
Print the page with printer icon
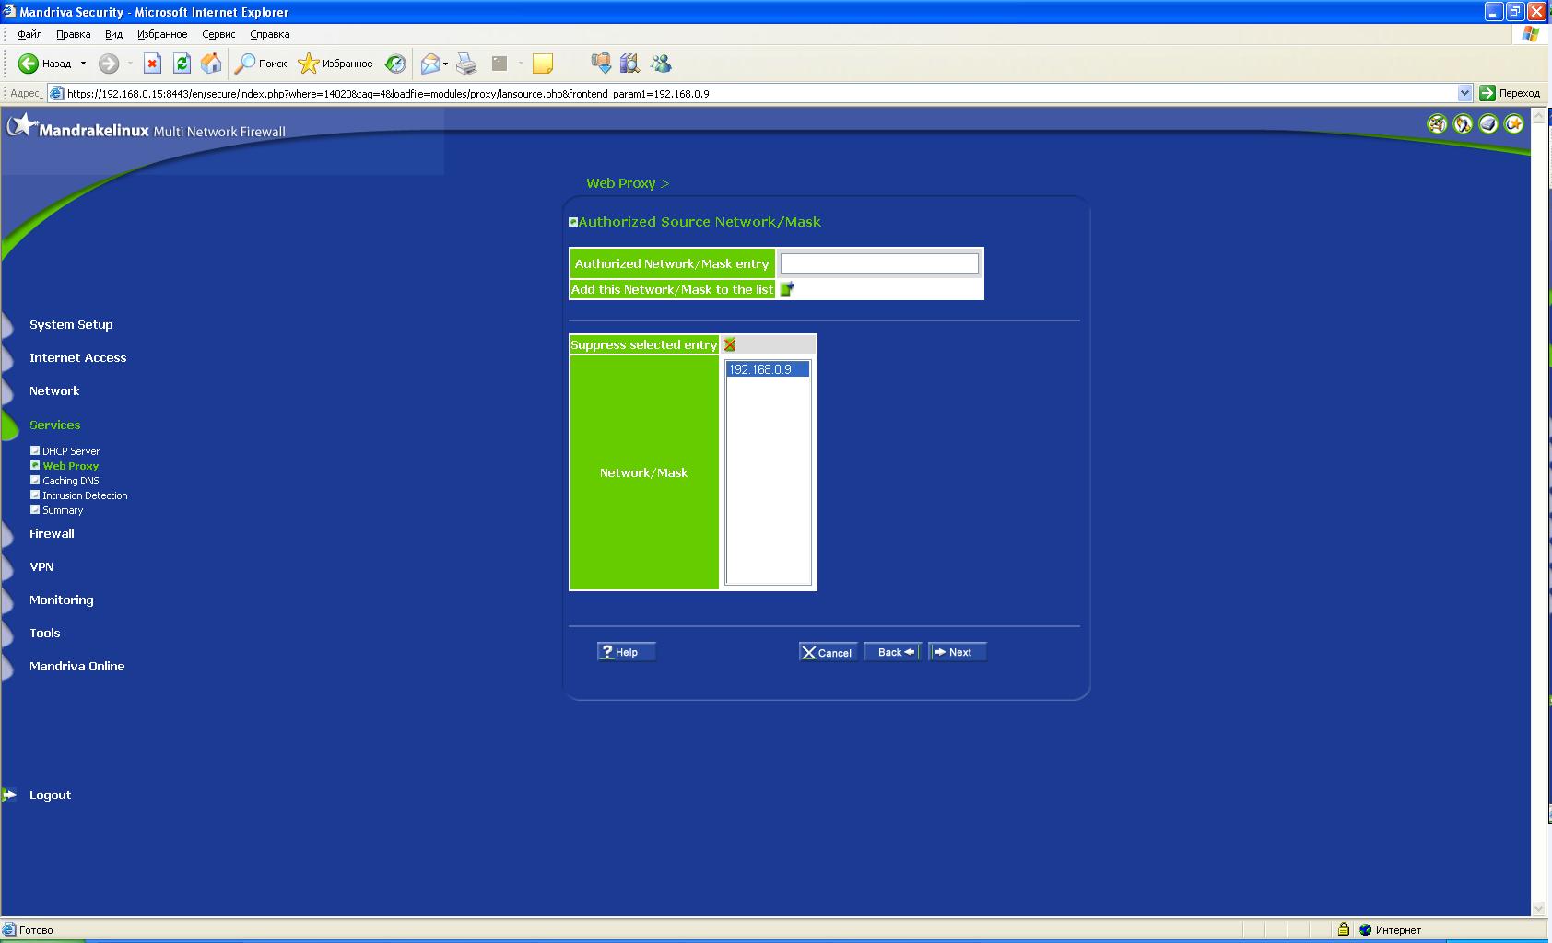pos(466,64)
